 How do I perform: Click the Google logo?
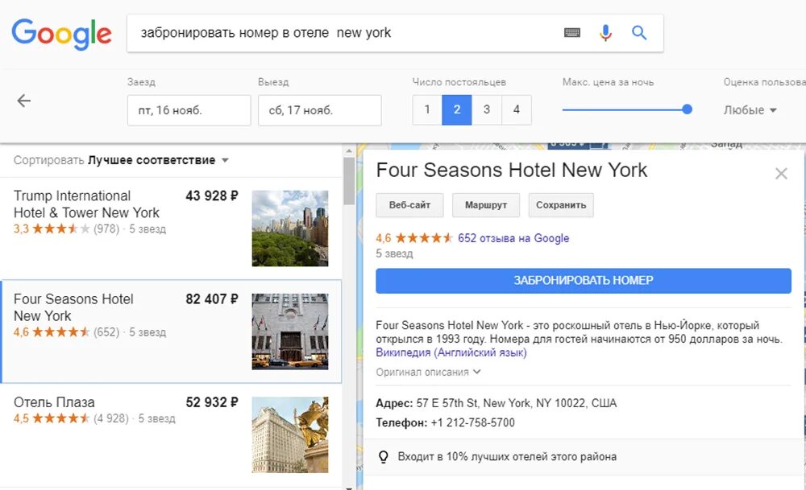coord(61,34)
